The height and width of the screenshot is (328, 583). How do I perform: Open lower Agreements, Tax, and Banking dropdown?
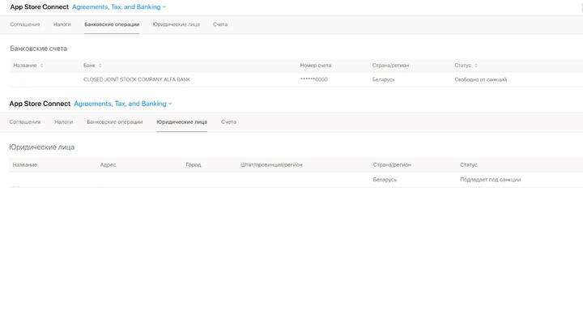[122, 104]
